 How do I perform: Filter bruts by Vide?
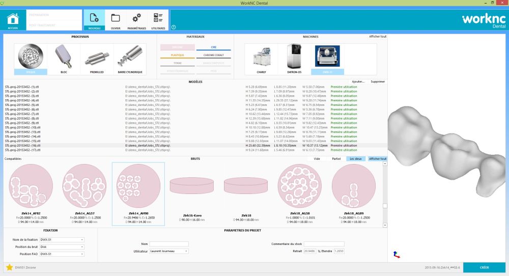[x=317, y=159]
